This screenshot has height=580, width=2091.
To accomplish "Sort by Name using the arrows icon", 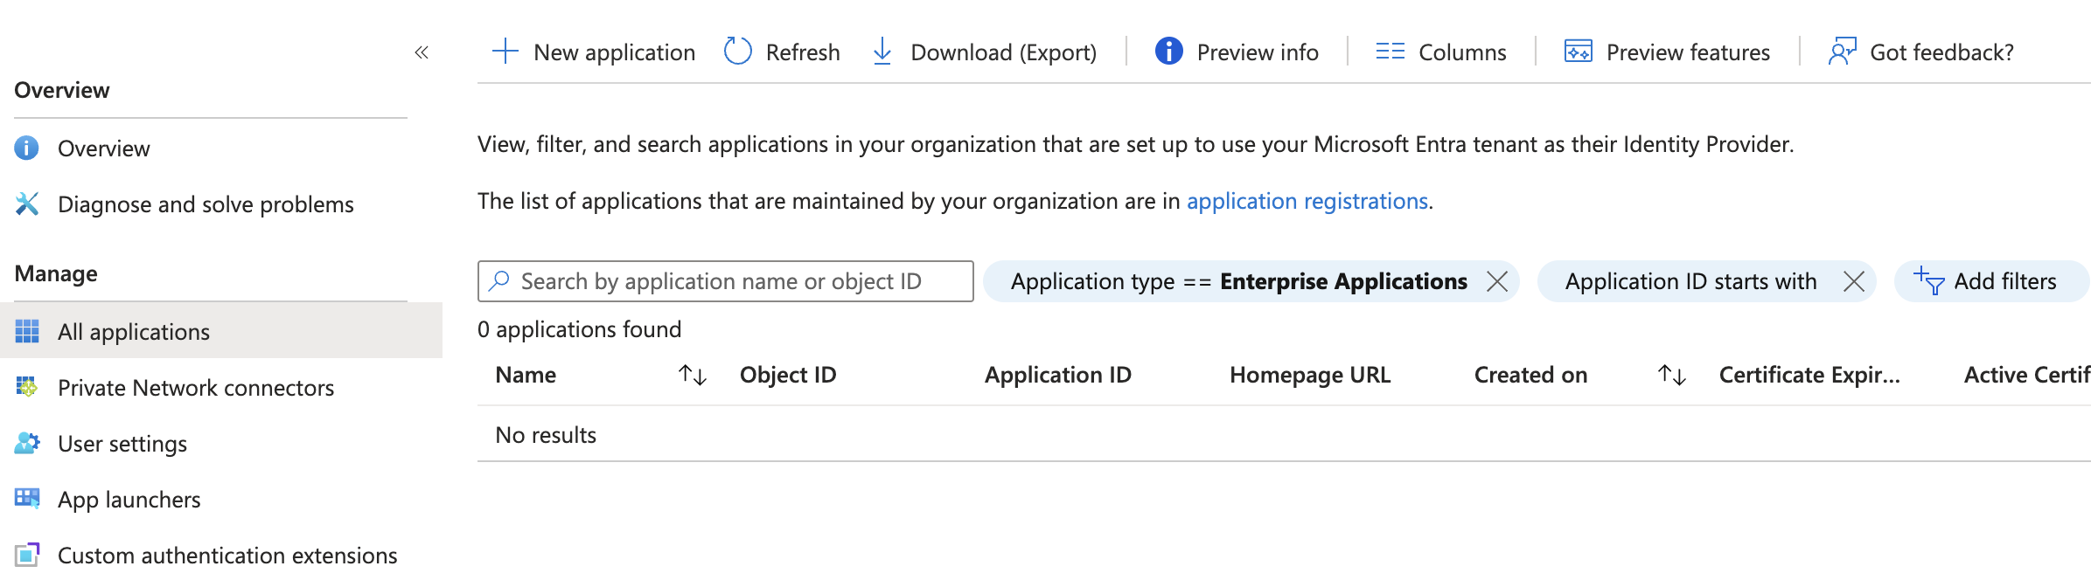I will pyautogui.click(x=693, y=376).
